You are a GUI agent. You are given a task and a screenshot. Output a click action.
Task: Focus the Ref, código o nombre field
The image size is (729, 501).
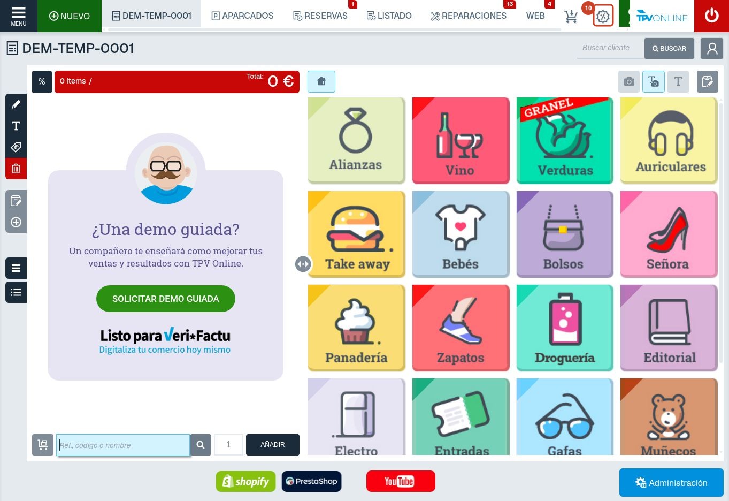coord(123,445)
